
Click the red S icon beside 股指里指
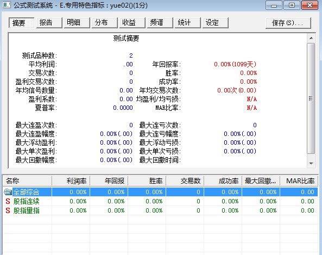tap(8, 210)
